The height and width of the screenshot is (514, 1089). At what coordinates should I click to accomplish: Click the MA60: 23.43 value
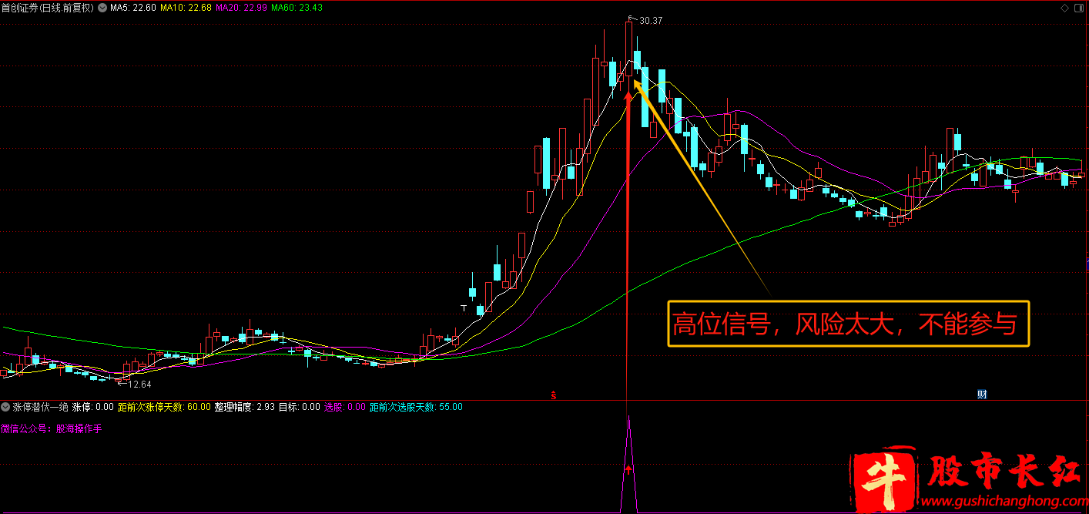coord(297,8)
